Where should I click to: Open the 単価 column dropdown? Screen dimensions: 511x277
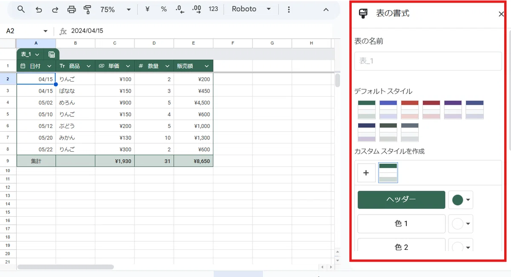128,66
